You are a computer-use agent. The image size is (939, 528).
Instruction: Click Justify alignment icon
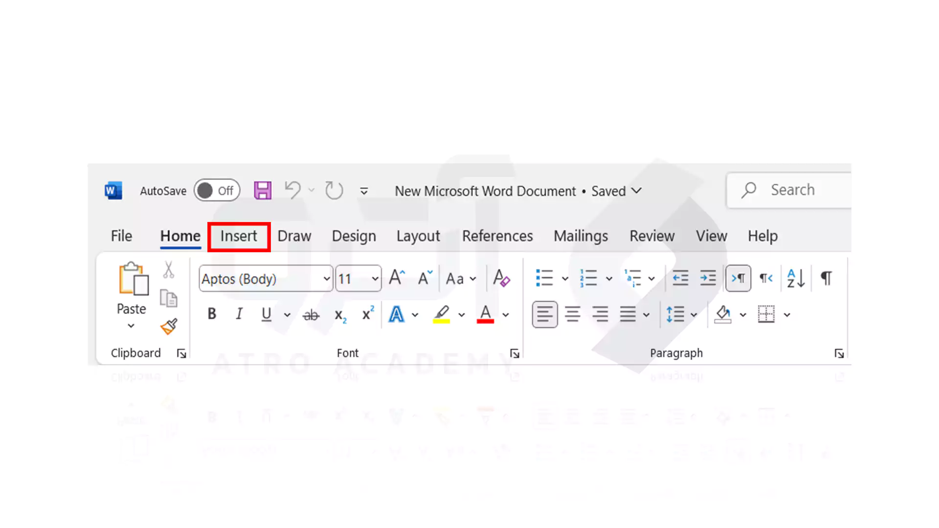pos(628,314)
